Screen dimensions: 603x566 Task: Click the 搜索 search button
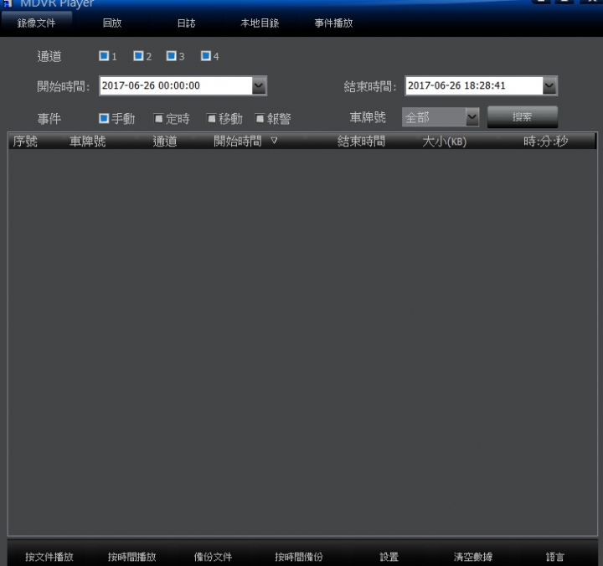point(523,116)
